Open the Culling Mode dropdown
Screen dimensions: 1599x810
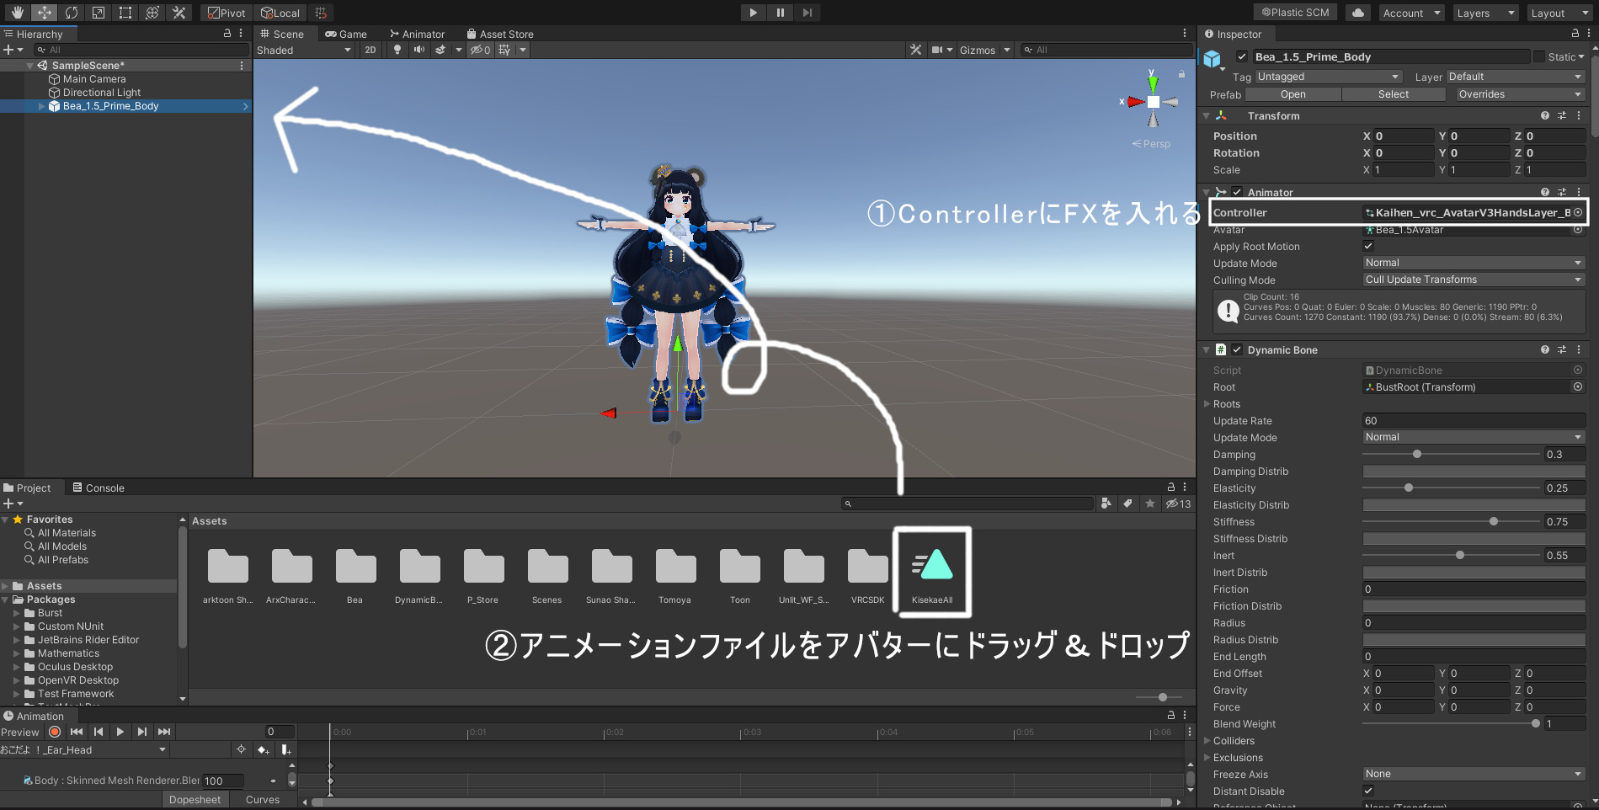[1473, 280]
